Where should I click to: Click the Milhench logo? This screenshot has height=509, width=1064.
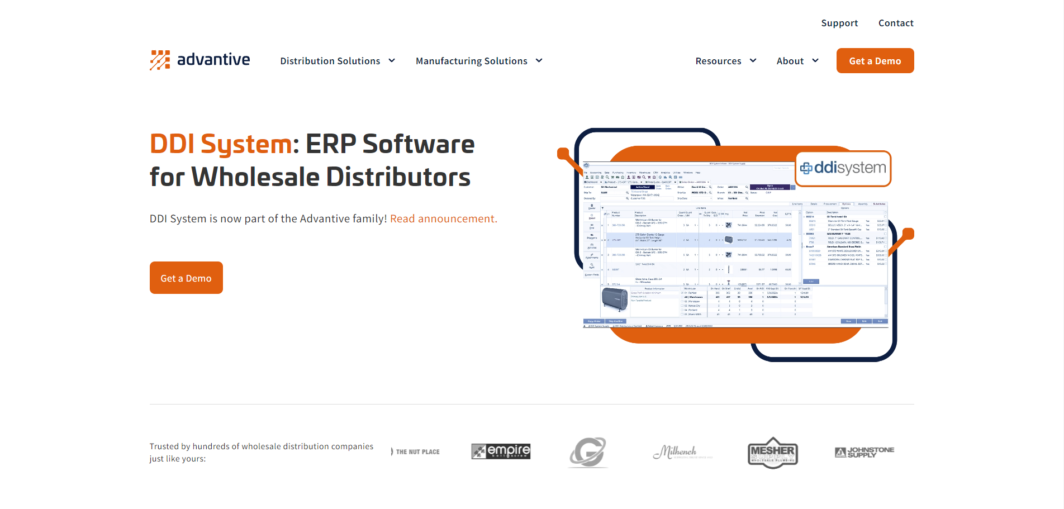point(682,452)
